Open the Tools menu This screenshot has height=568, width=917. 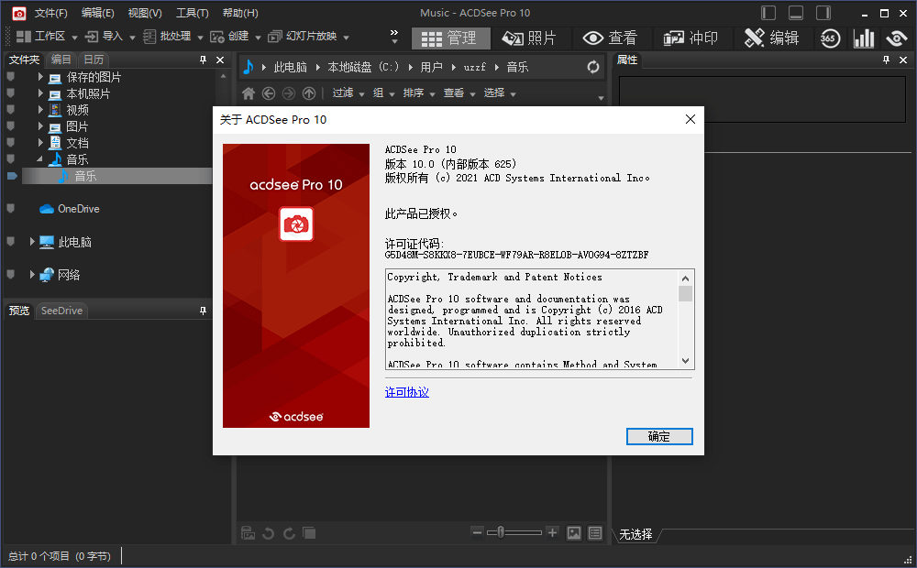193,13
